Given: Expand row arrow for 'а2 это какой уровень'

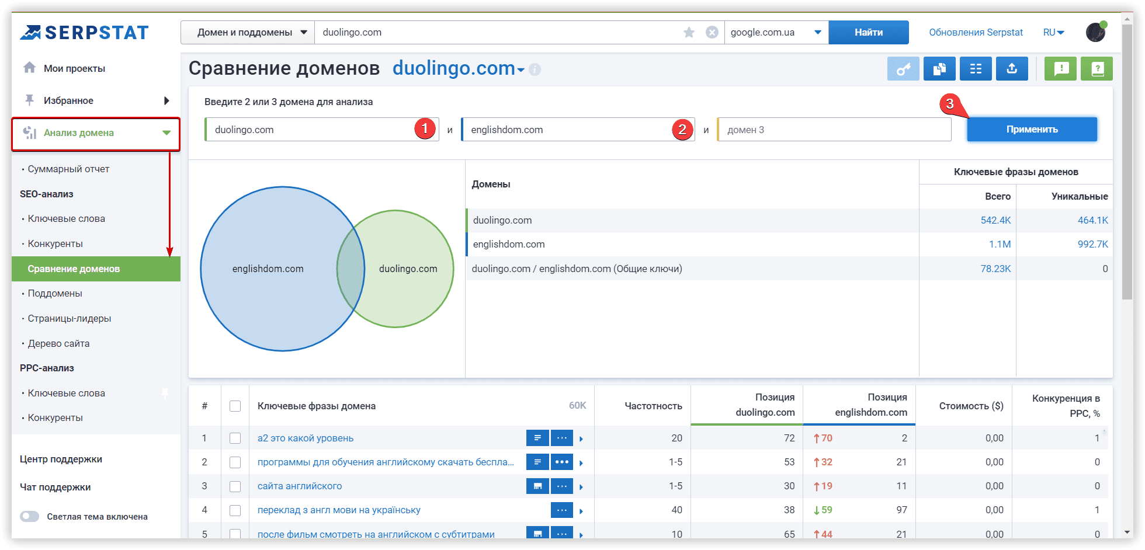Looking at the screenshot, I should pyautogui.click(x=581, y=438).
